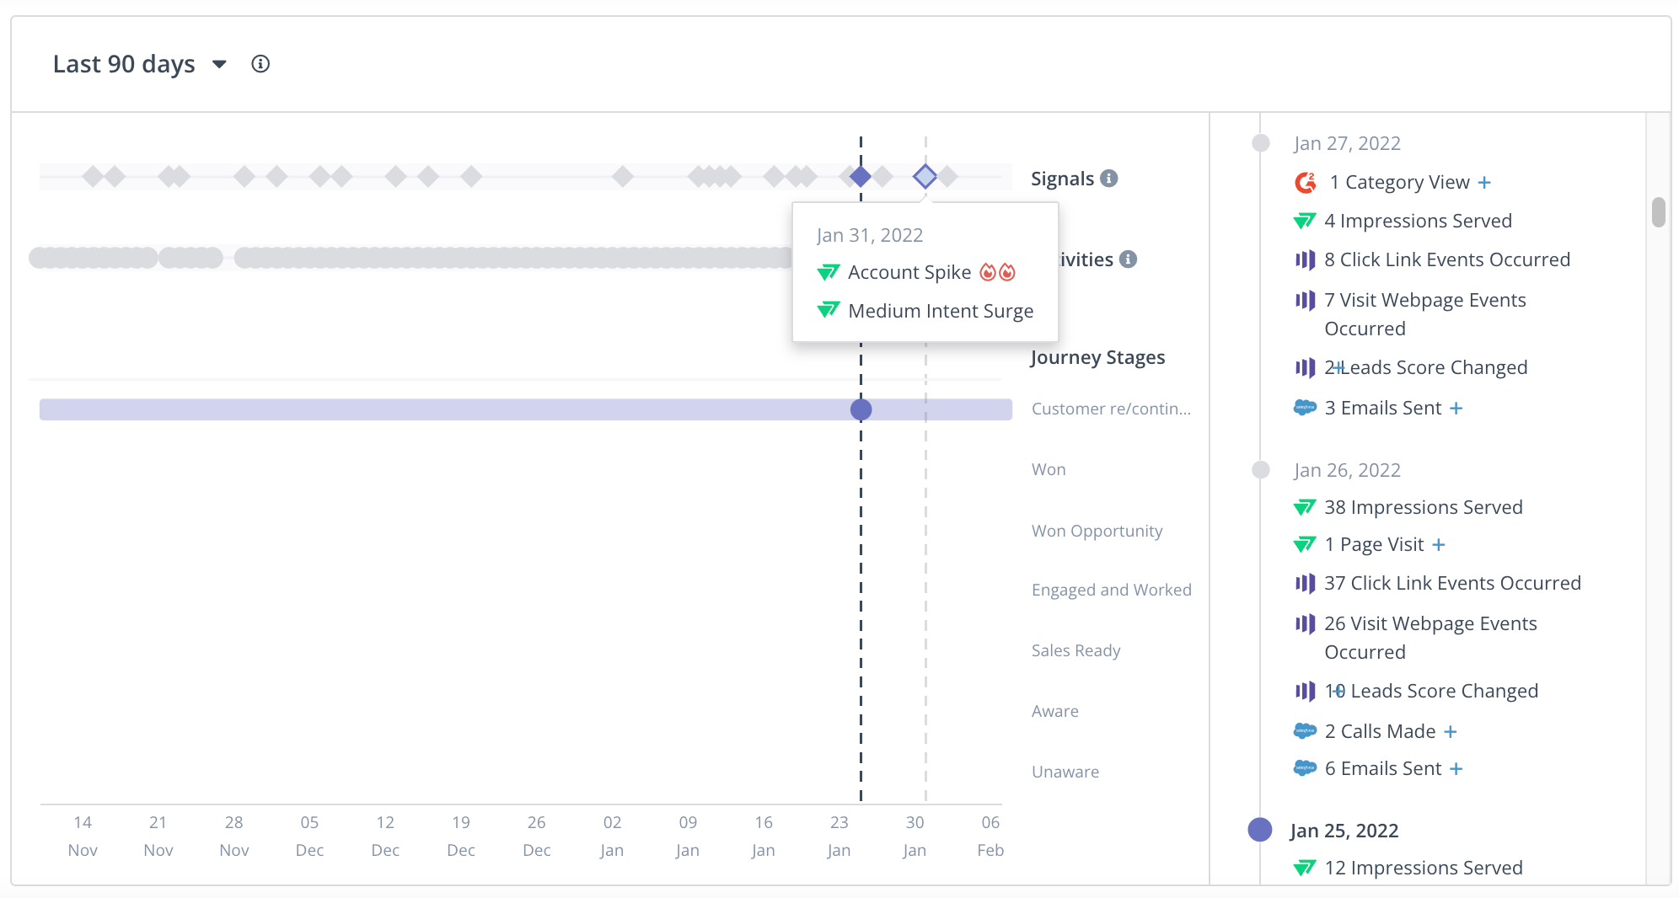The height and width of the screenshot is (898, 1679).
Task: Expand the 2 Calls Made entry
Action: click(1450, 732)
